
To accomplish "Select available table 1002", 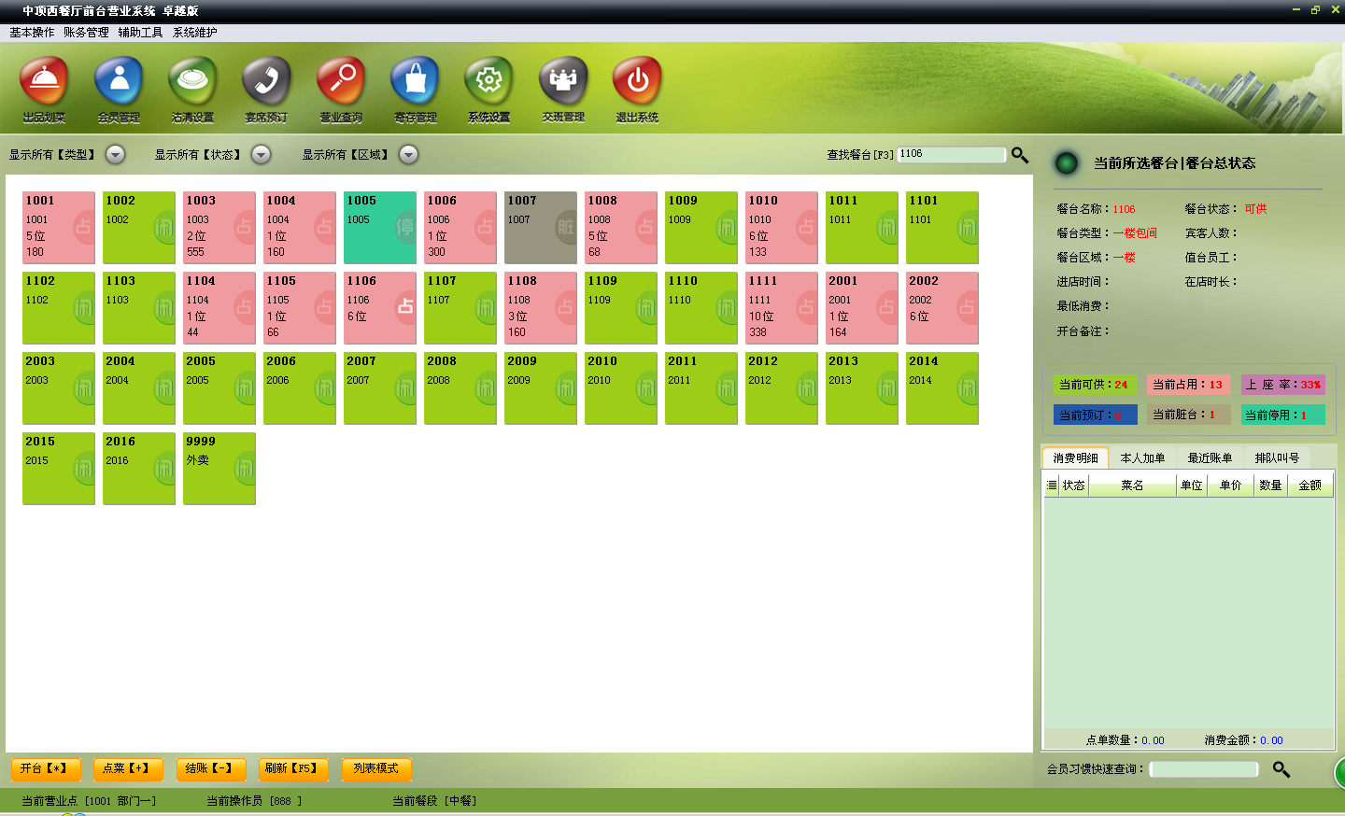I will tap(139, 228).
